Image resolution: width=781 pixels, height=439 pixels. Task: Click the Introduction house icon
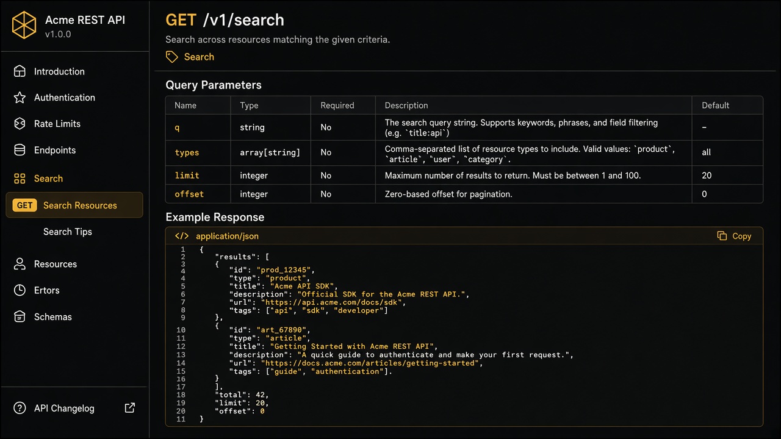pyautogui.click(x=20, y=71)
